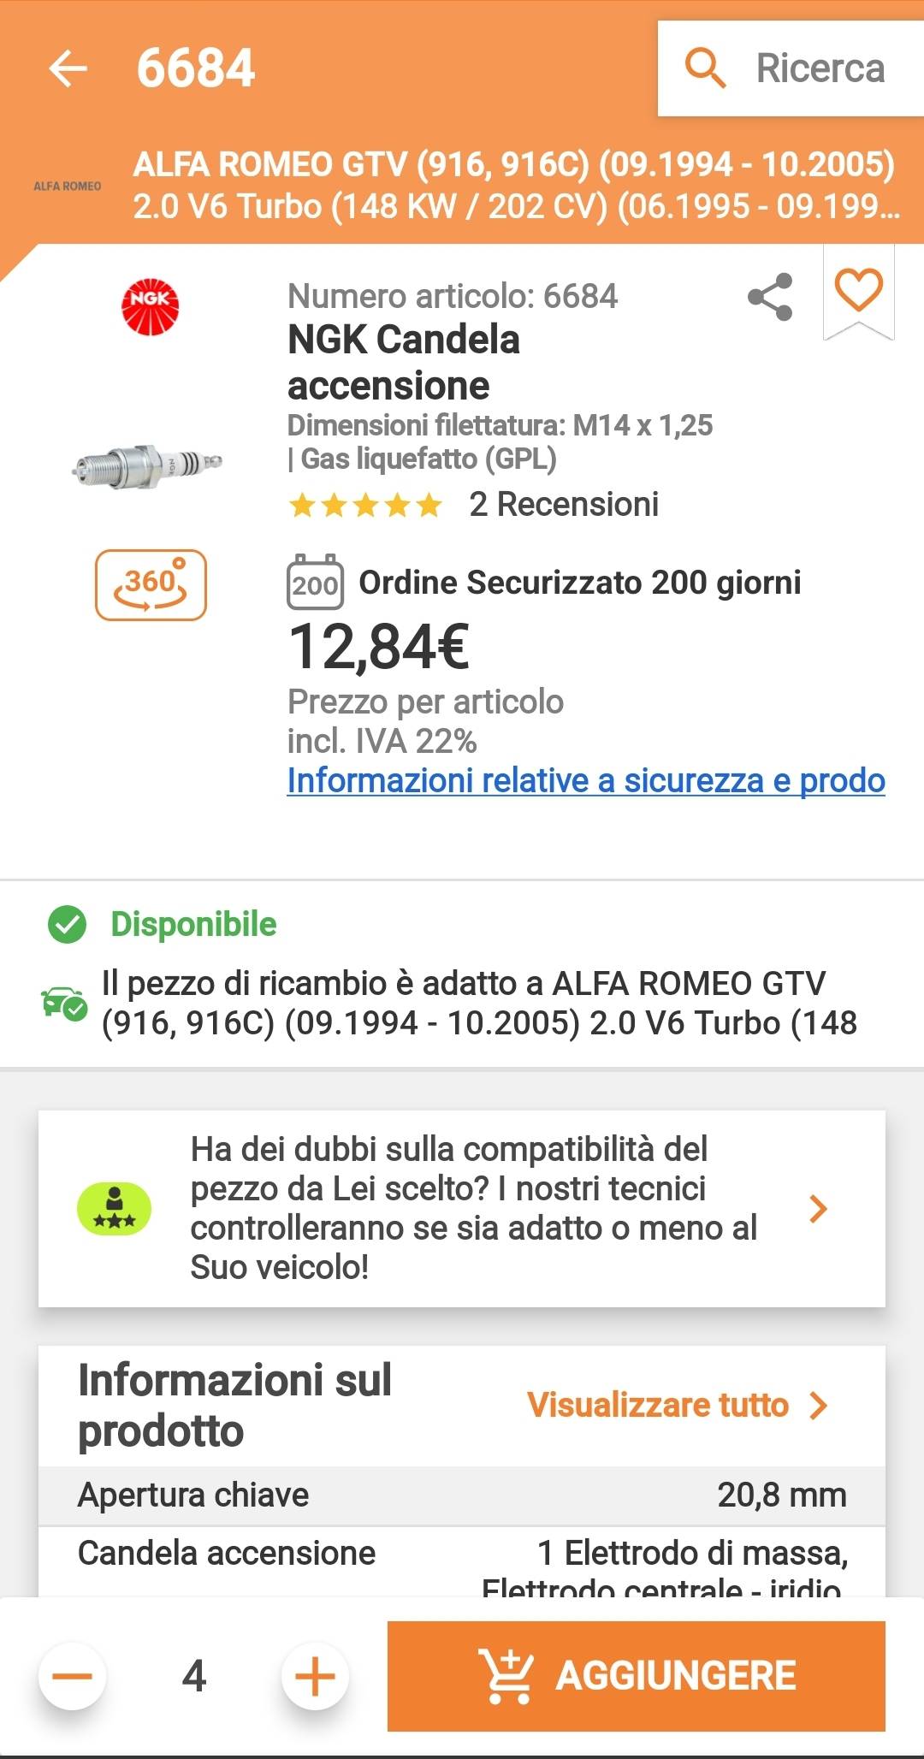Add product to favorites with heart icon
This screenshot has height=1759, width=924.
tap(858, 289)
